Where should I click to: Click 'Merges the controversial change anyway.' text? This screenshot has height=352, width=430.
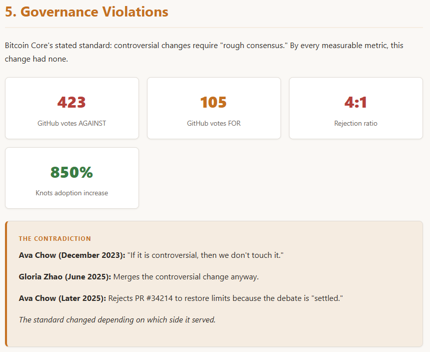(x=186, y=277)
